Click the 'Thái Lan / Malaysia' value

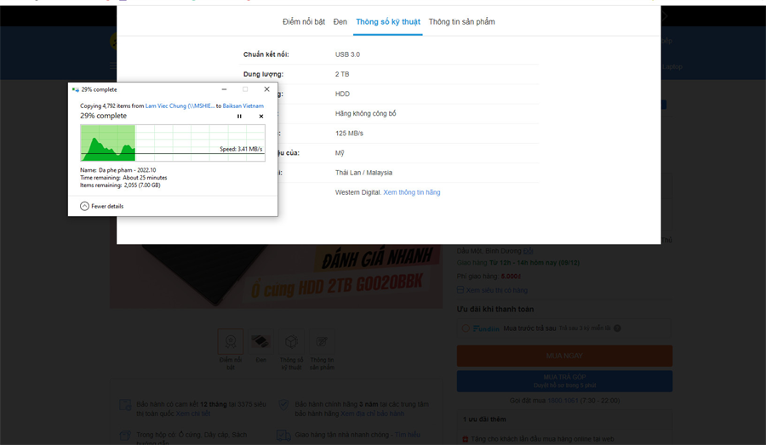coord(363,173)
